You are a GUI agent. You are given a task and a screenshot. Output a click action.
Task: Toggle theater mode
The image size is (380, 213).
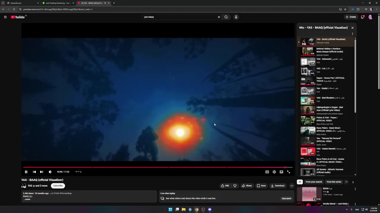(x=281, y=172)
